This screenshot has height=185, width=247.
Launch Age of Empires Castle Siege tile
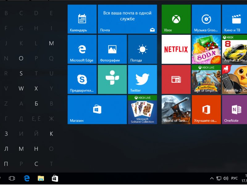(x=206, y=80)
